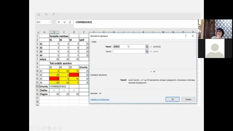Image resolution: width=233 pixels, height=131 pixels.
Task: Collapse dialog using Число1 range selector icon
Action: 147,47
